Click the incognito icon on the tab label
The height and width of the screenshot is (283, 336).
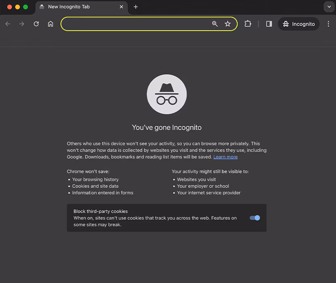point(42,7)
